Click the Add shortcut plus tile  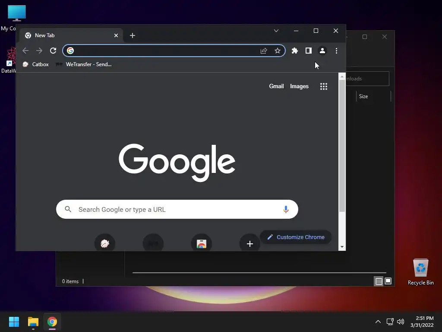(x=250, y=243)
